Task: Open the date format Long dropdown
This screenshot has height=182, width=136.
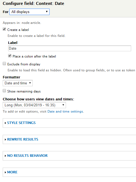Action: click(x=34, y=105)
